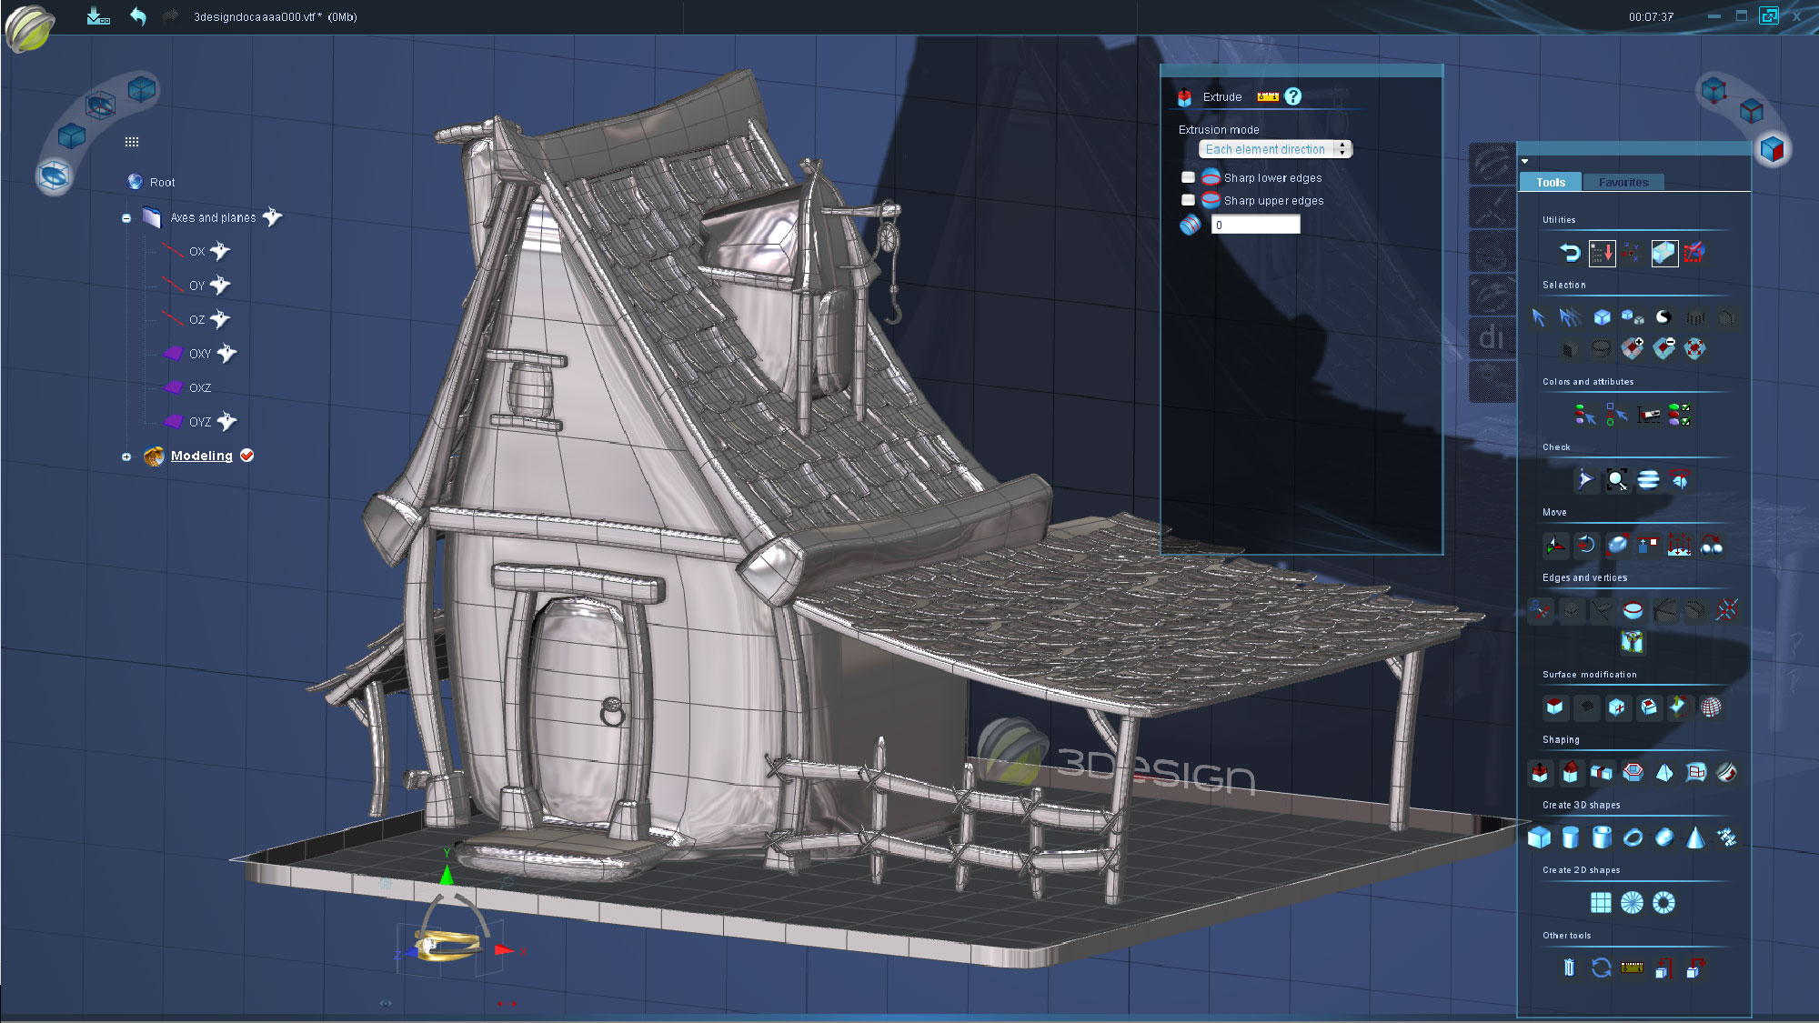Enable Sharp lower edges checkbox
Screen dimensions: 1819x1023
[1188, 177]
